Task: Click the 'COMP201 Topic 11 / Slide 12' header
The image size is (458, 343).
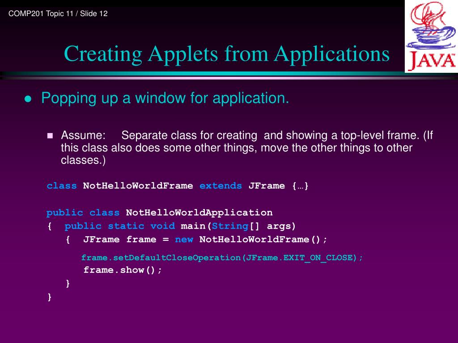Action: [58, 14]
